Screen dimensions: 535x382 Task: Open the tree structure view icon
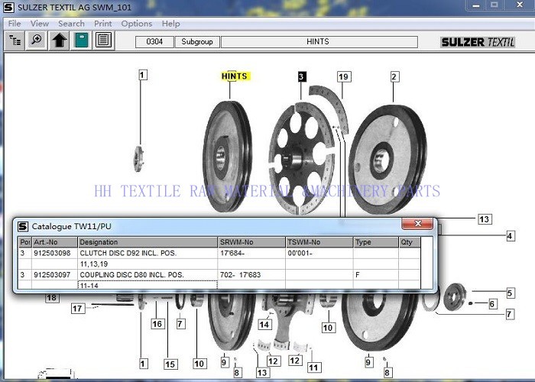[15, 40]
